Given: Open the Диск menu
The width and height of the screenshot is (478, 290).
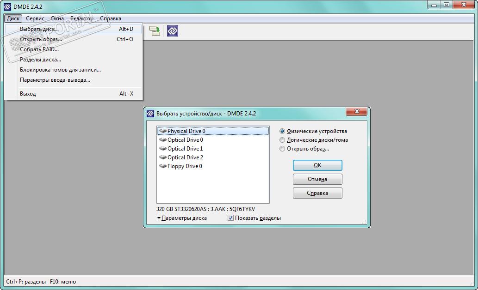Looking at the screenshot, I should [13, 18].
